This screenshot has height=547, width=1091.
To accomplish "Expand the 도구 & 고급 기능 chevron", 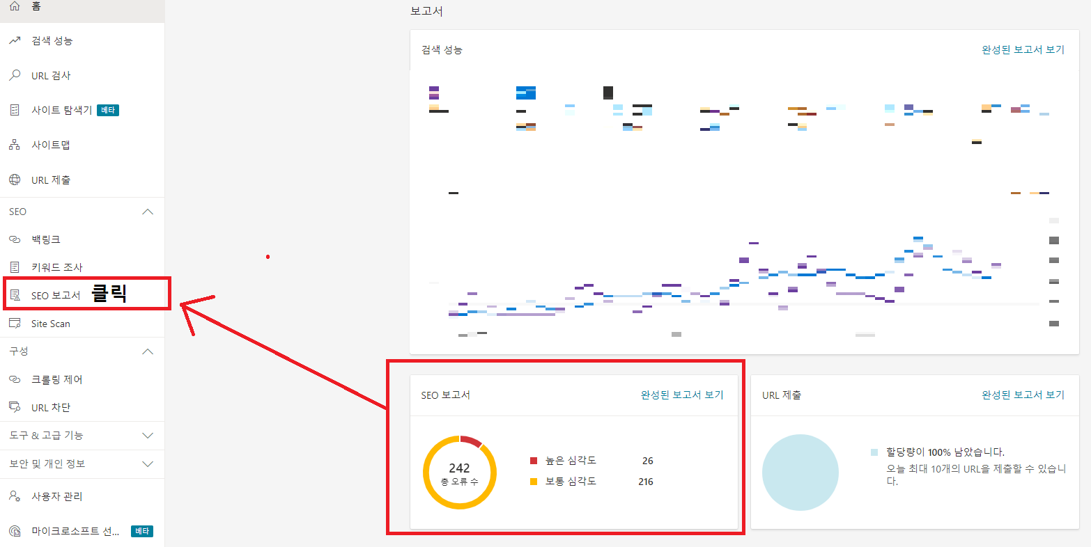I will [x=148, y=436].
